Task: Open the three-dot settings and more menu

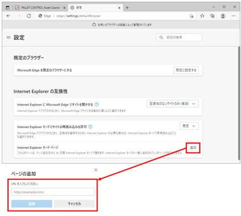Action: [x=233, y=16]
